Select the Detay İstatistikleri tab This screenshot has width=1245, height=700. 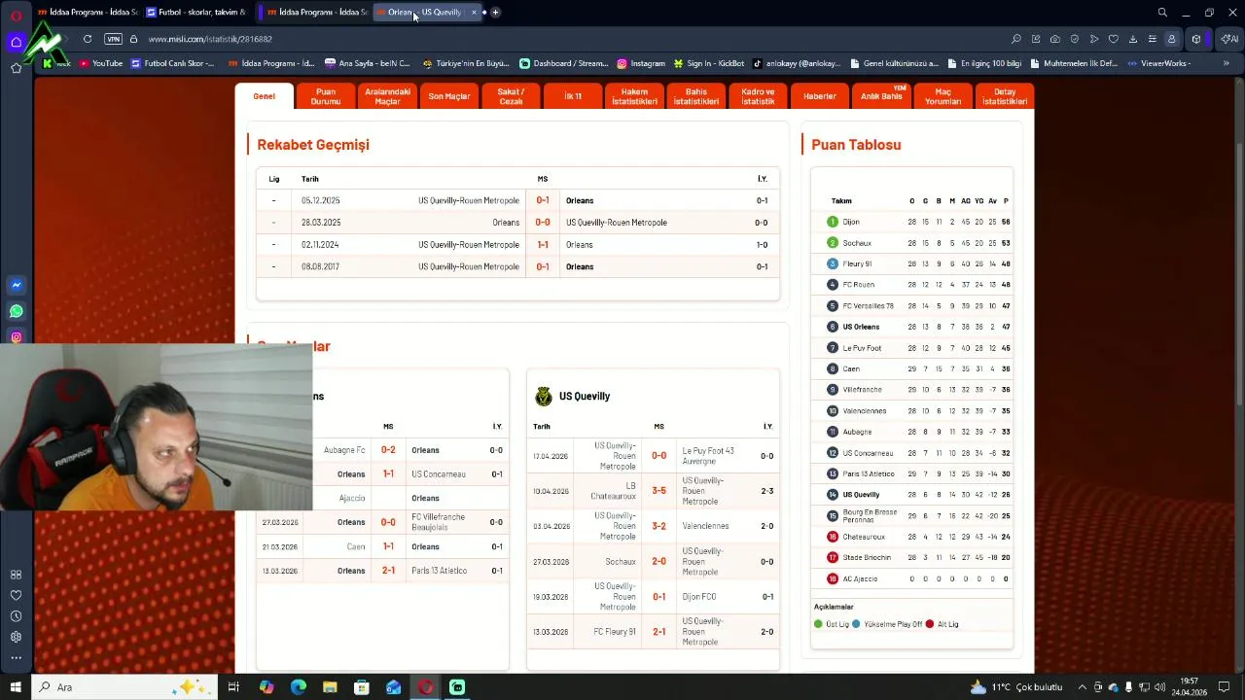pyautogui.click(x=1005, y=96)
